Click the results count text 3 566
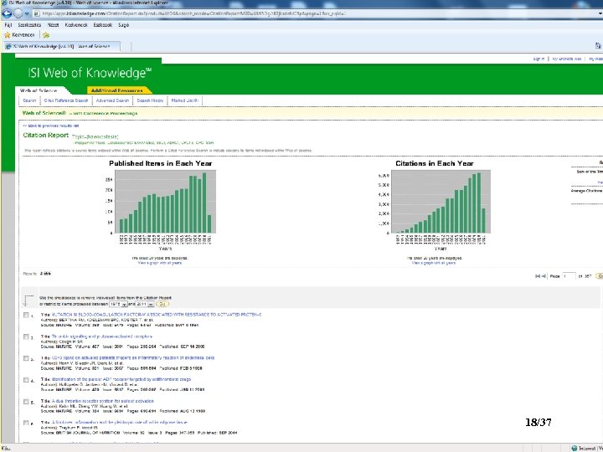 click(45, 274)
